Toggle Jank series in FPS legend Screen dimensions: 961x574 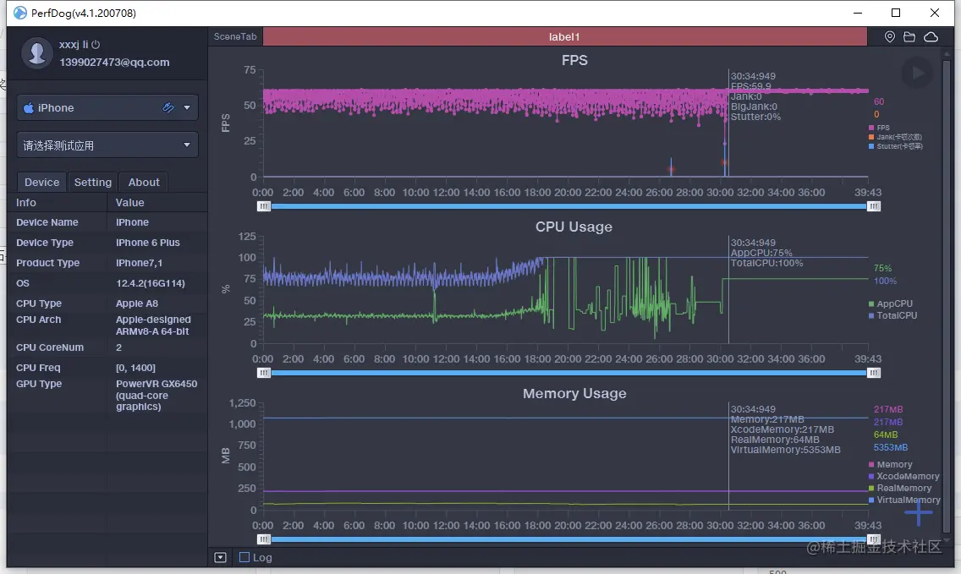(895, 137)
